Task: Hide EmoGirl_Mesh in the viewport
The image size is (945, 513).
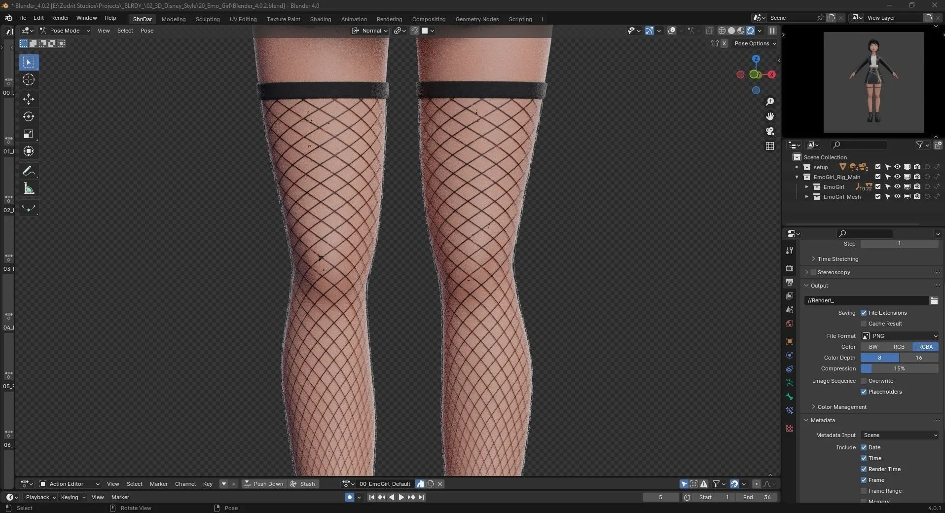Action: coord(897,196)
